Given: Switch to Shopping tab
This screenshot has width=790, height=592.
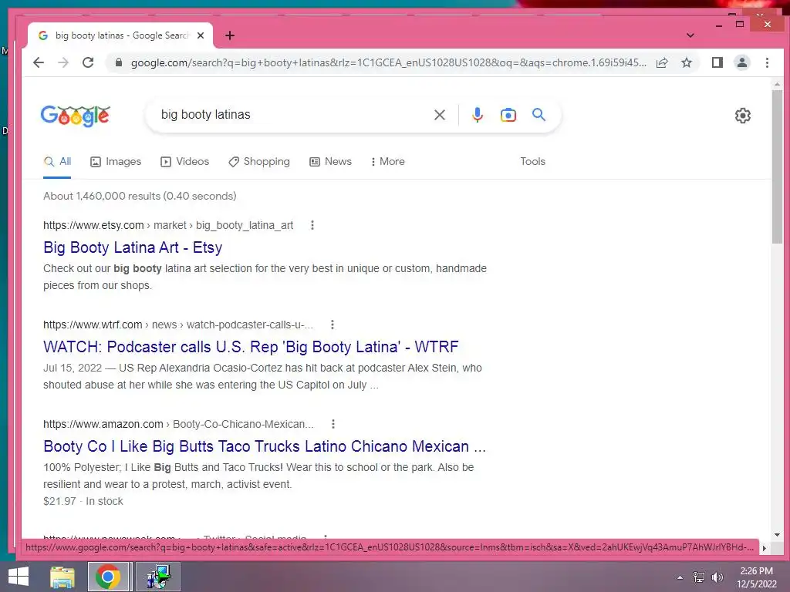Looking at the screenshot, I should (259, 162).
